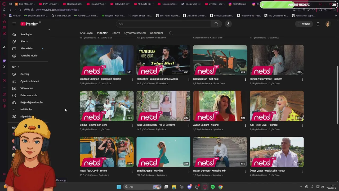Activate voice search microphone
The height and width of the screenshot is (191, 339).
[x=228, y=24]
